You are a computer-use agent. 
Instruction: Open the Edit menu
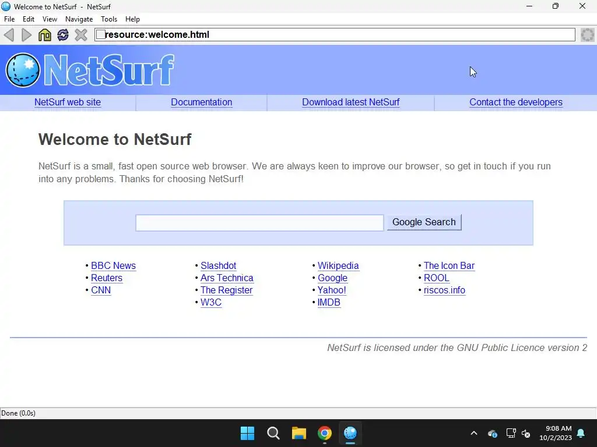pyautogui.click(x=29, y=19)
